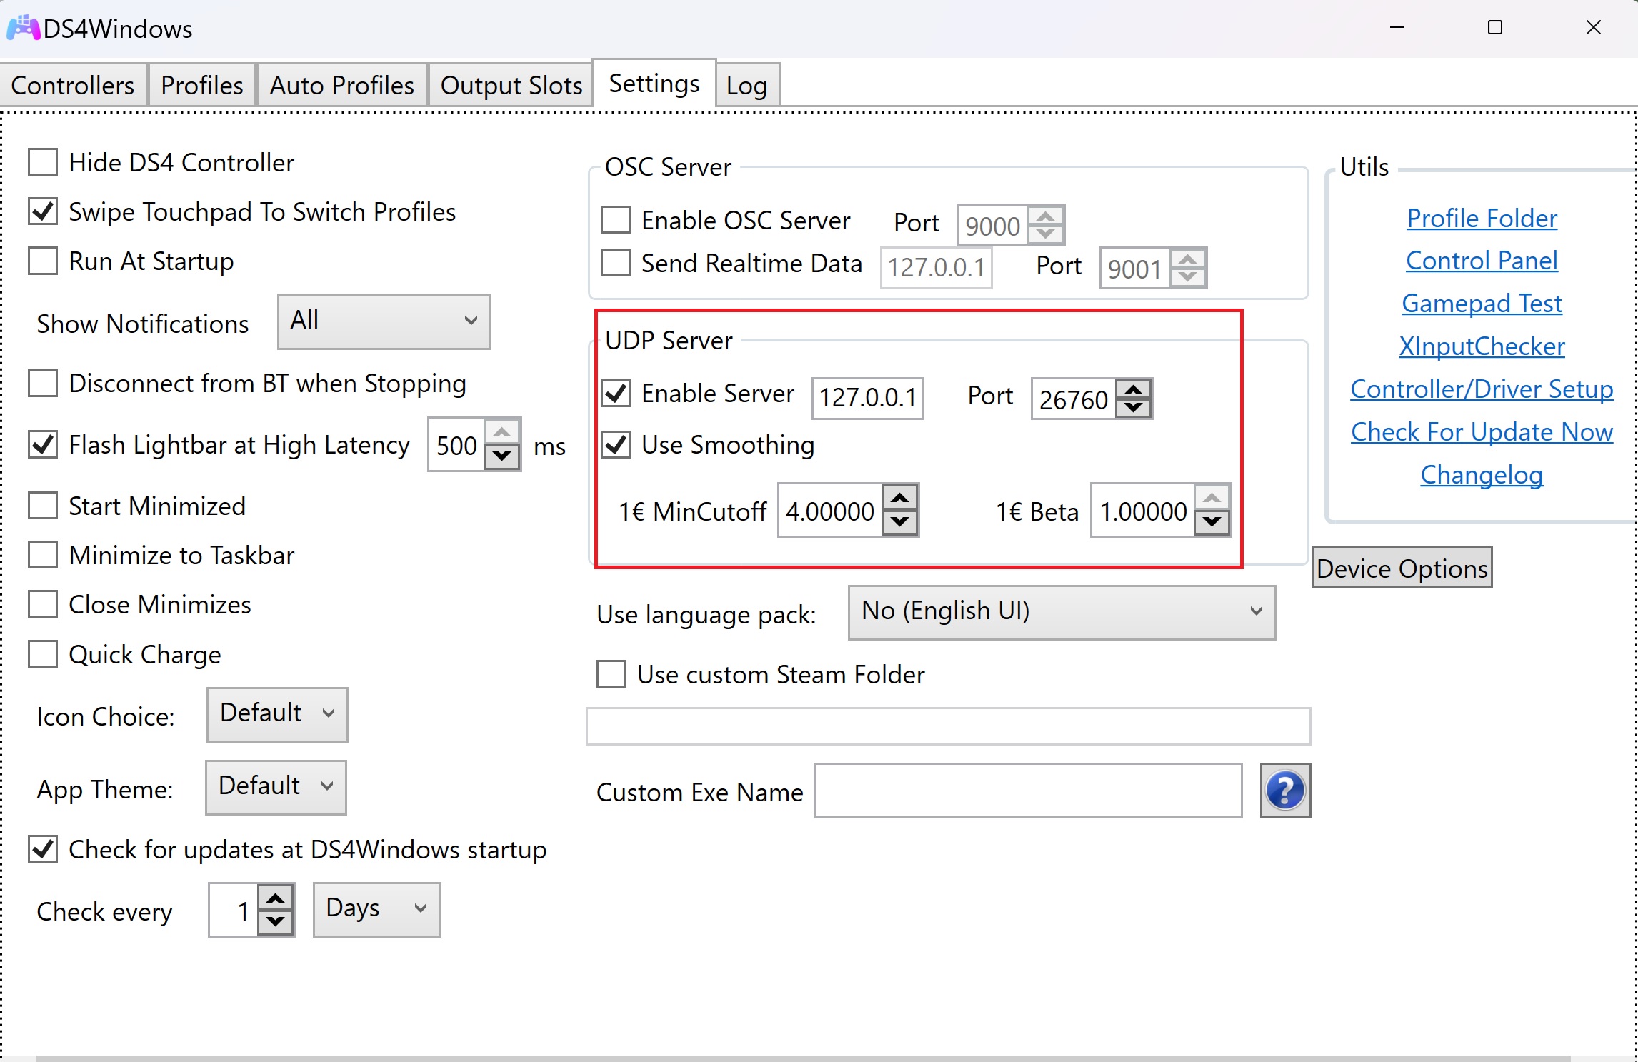The height and width of the screenshot is (1062, 1638).
Task: Open the Control Panel link
Action: pos(1482,260)
